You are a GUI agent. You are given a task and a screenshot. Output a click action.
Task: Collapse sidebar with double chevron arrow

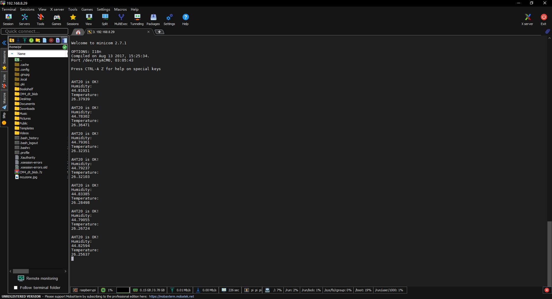pos(4,43)
